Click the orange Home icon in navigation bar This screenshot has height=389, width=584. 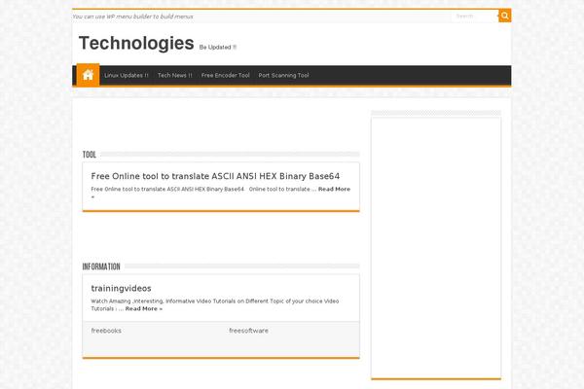click(x=88, y=75)
